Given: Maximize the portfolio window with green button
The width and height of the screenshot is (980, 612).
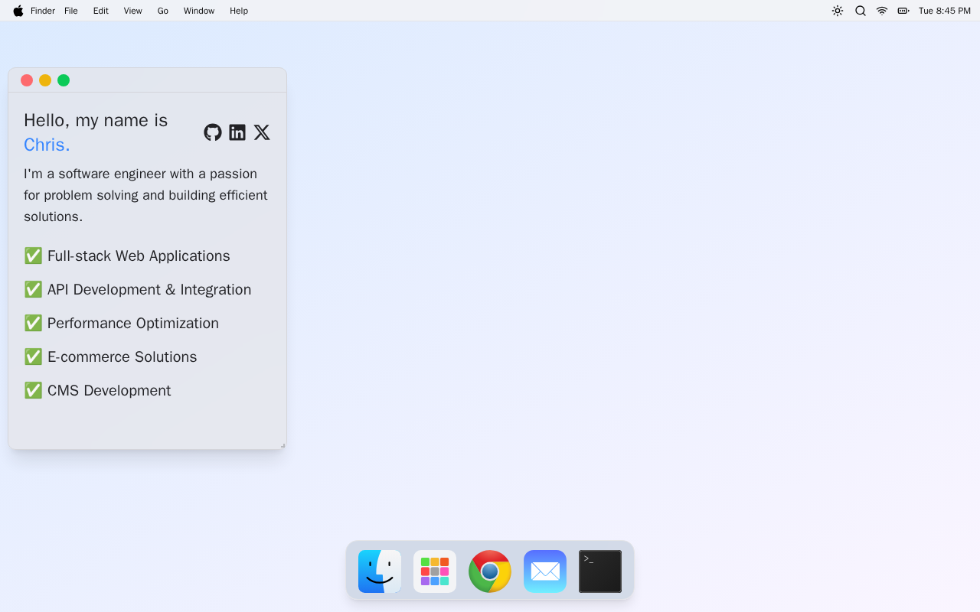Looking at the screenshot, I should 64,80.
